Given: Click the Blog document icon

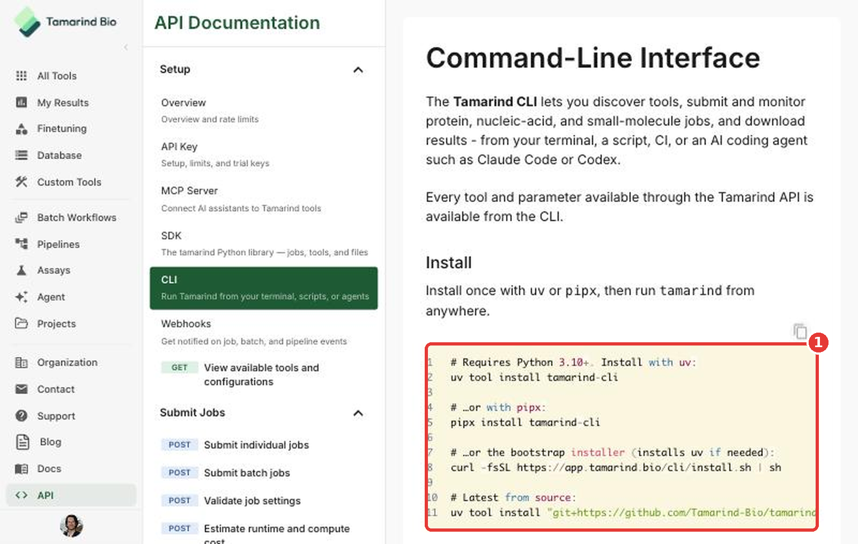Looking at the screenshot, I should tap(23, 442).
